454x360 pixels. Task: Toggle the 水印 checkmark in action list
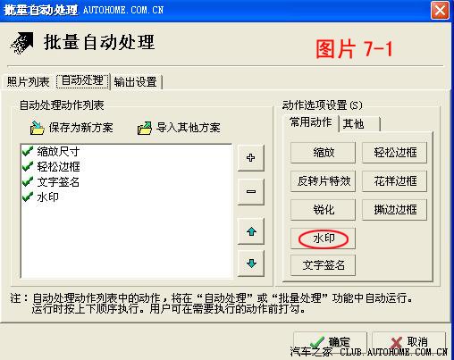(x=28, y=197)
